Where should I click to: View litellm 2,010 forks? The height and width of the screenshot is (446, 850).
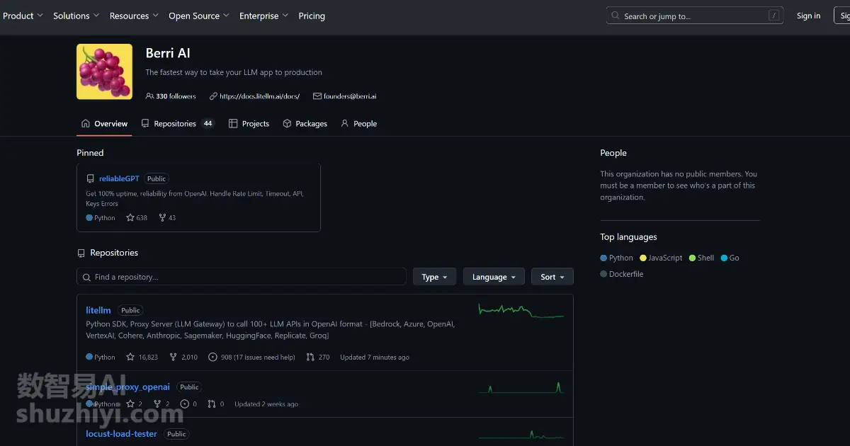tap(183, 357)
